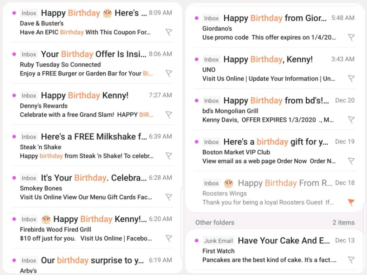
Task: Flag the Smokey Bones email
Action: (x=168, y=197)
